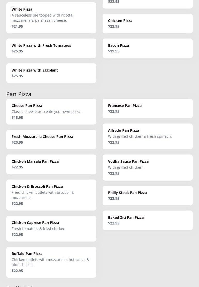The image size is (199, 287).
Task: Click the $19.95 Bacon Pizza price
Action: [114, 51]
